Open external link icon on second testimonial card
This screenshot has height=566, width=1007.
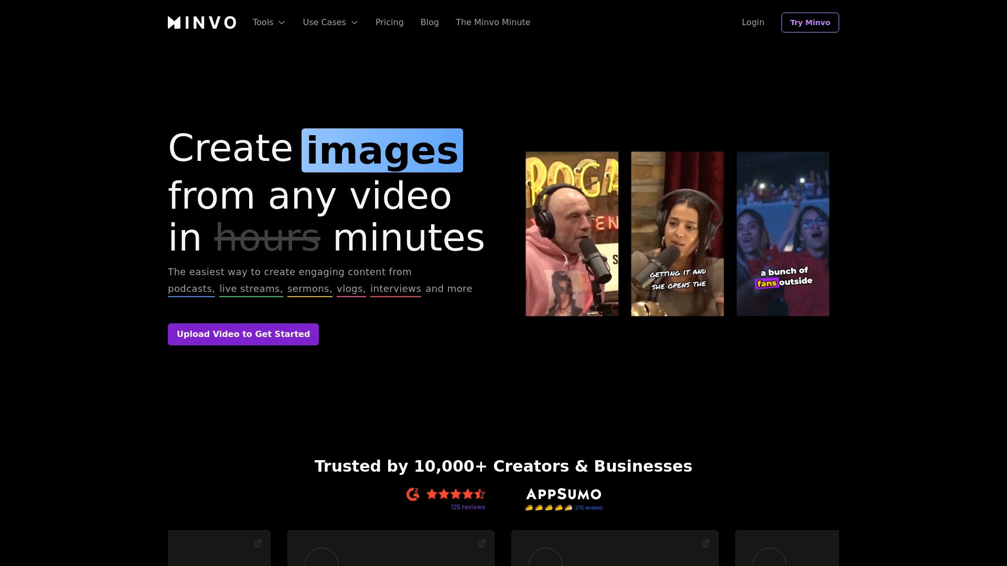tap(481, 543)
